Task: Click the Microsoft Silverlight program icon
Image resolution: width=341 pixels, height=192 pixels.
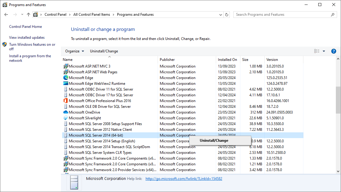Action: [x=65, y=118]
